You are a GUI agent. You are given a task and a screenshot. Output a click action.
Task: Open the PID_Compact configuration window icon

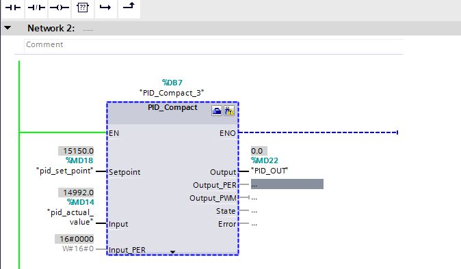[x=217, y=111]
